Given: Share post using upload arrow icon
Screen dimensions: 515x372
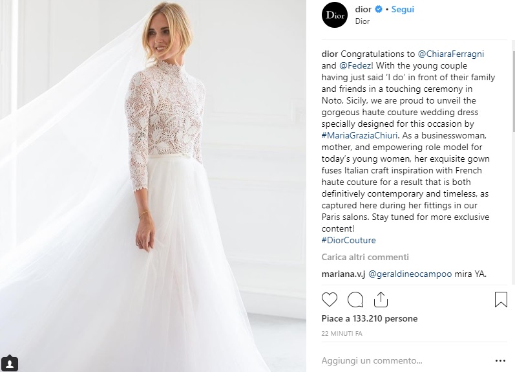Looking at the screenshot, I should 381,300.
